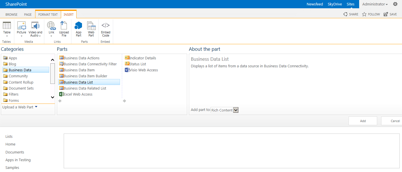Open Apps in Testing link
402x172 pixels.
(18, 160)
